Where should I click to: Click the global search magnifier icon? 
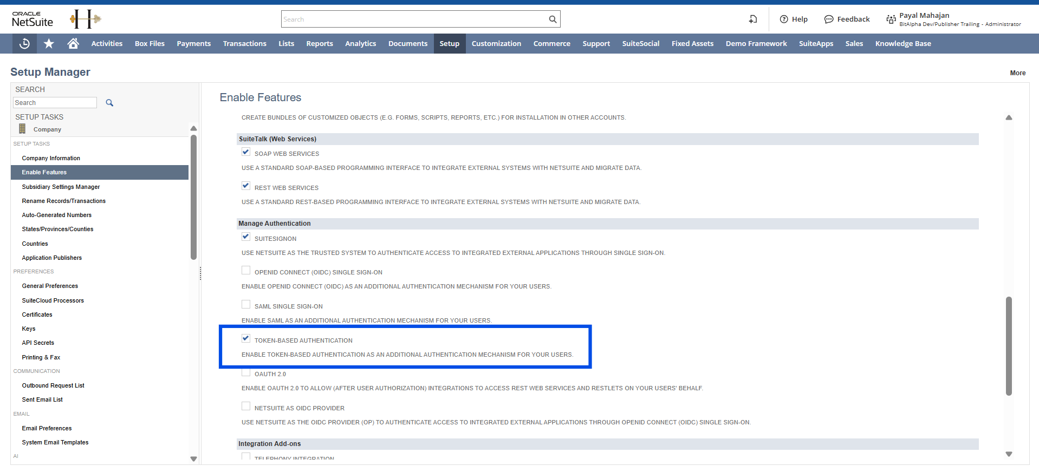point(553,19)
